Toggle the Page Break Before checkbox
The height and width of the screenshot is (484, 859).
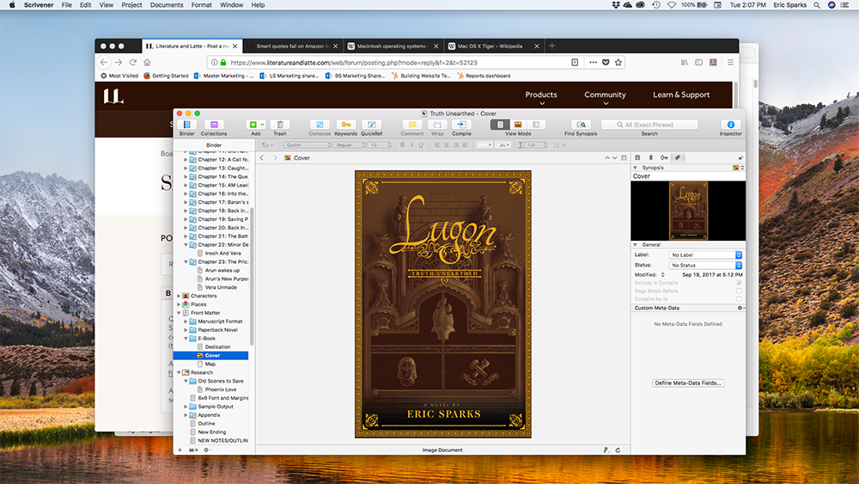(x=739, y=291)
